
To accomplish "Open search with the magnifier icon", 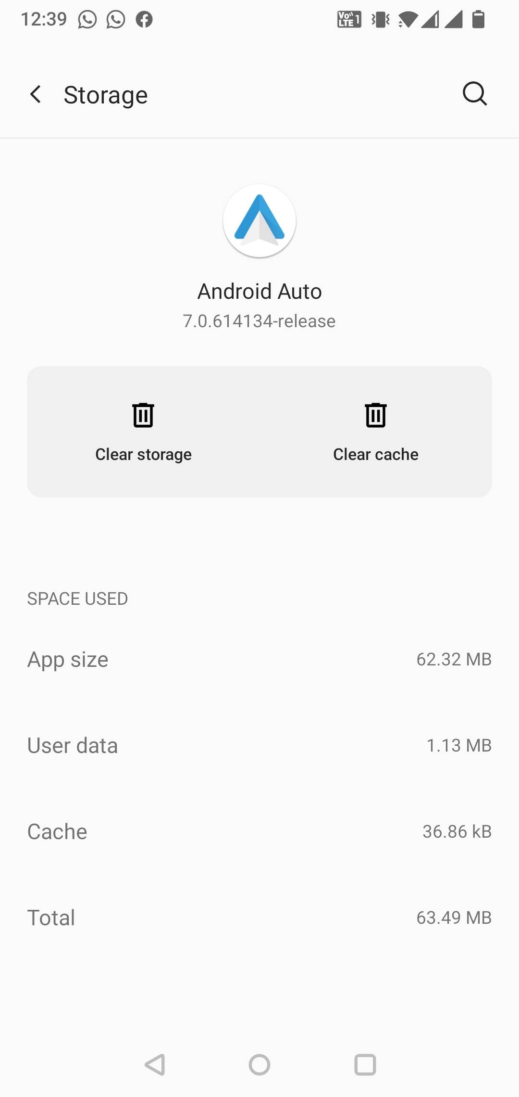I will 474,93.
